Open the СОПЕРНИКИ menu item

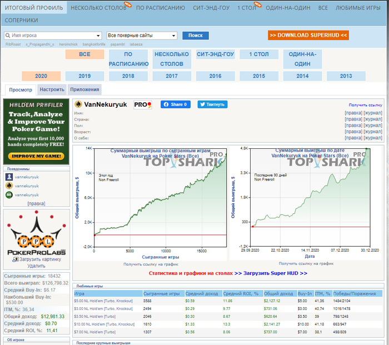[x=21, y=21]
